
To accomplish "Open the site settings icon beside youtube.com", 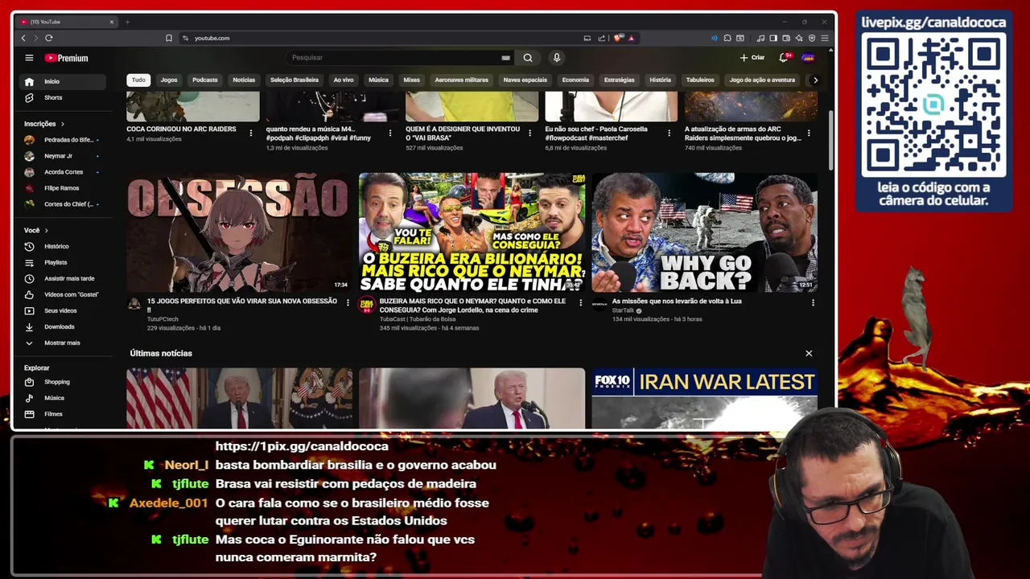I will (x=186, y=38).
